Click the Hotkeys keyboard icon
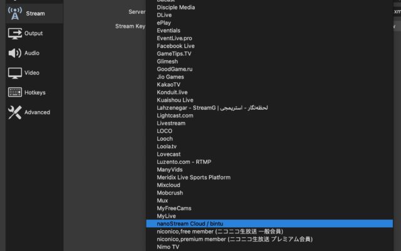401x251 pixels. [15, 92]
